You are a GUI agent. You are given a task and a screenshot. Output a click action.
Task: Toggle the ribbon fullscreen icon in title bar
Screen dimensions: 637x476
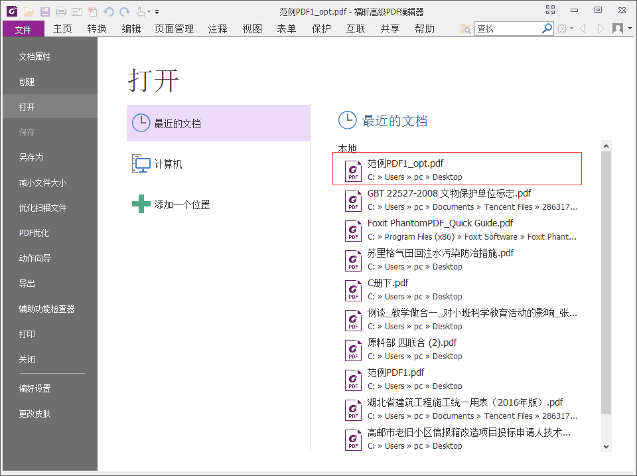pos(551,10)
